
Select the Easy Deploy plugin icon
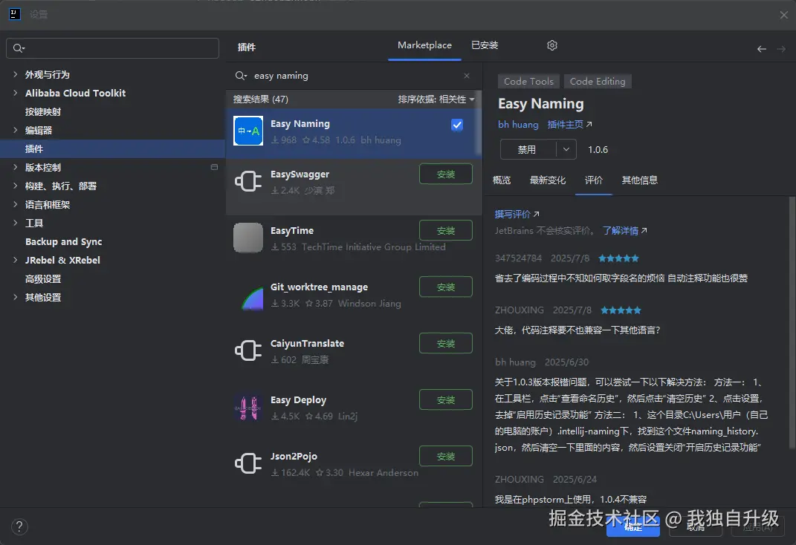point(247,408)
